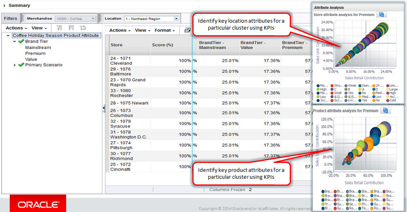Click the 'Large' legend swatch in store chart
Image resolution: width=407 pixels, height=212 pixels.
388,89
